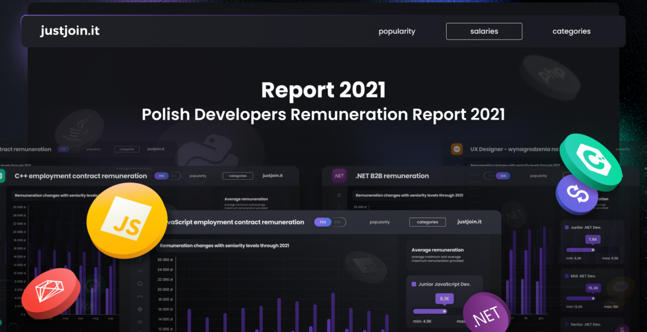Click the search magnifier in JavaScript panel sidebar
647x332 pixels.
[x=140, y=284]
